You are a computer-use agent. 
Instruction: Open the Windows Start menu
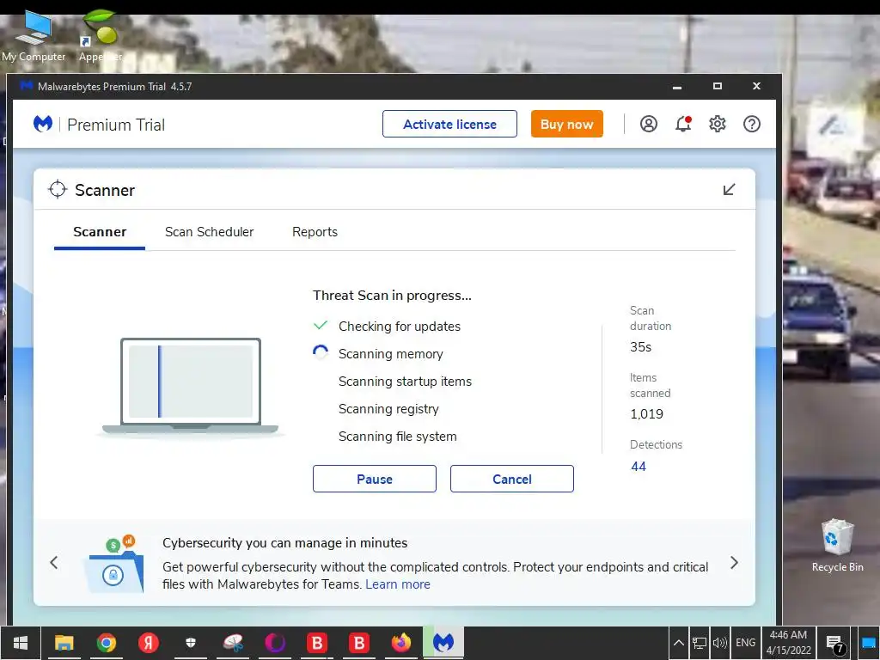click(21, 643)
